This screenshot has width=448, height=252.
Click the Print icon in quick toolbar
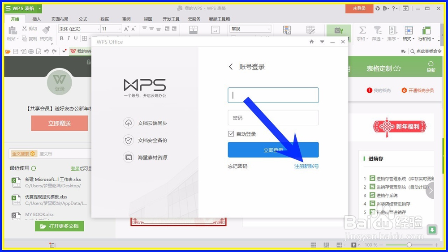(x=31, y=51)
